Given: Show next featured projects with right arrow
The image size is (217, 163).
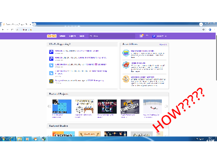Looking at the screenshot, I should click(166, 106).
